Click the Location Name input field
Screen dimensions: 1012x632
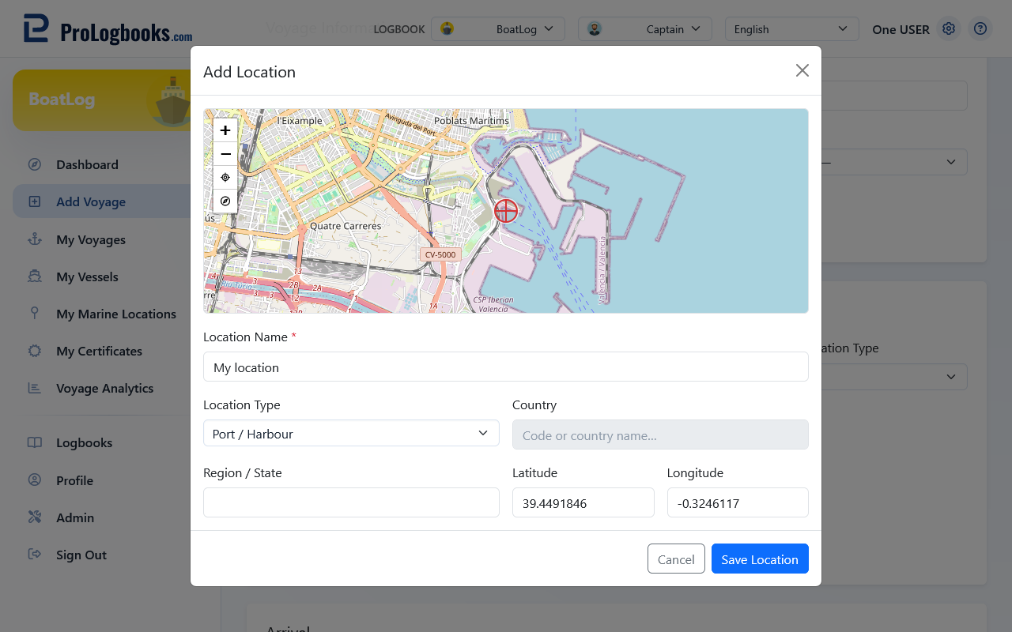pos(506,367)
